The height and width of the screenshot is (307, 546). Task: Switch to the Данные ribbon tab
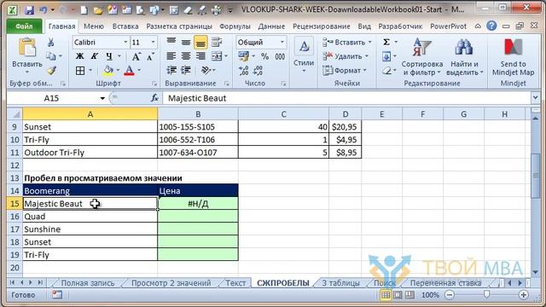pyautogui.click(x=271, y=26)
